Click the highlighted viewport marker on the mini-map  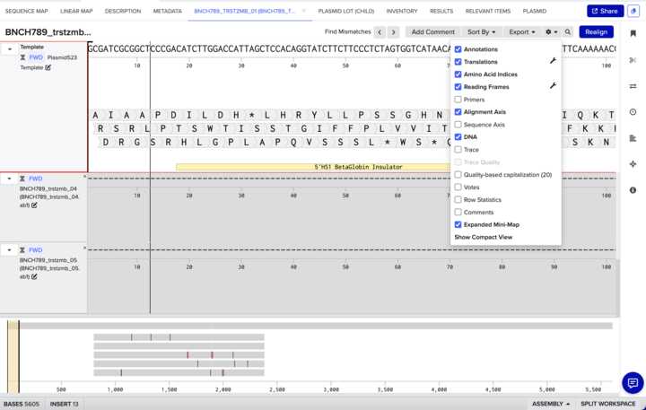pos(13,357)
